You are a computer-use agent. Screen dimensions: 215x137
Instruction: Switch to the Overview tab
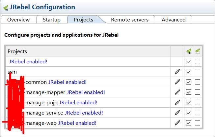point(18,20)
